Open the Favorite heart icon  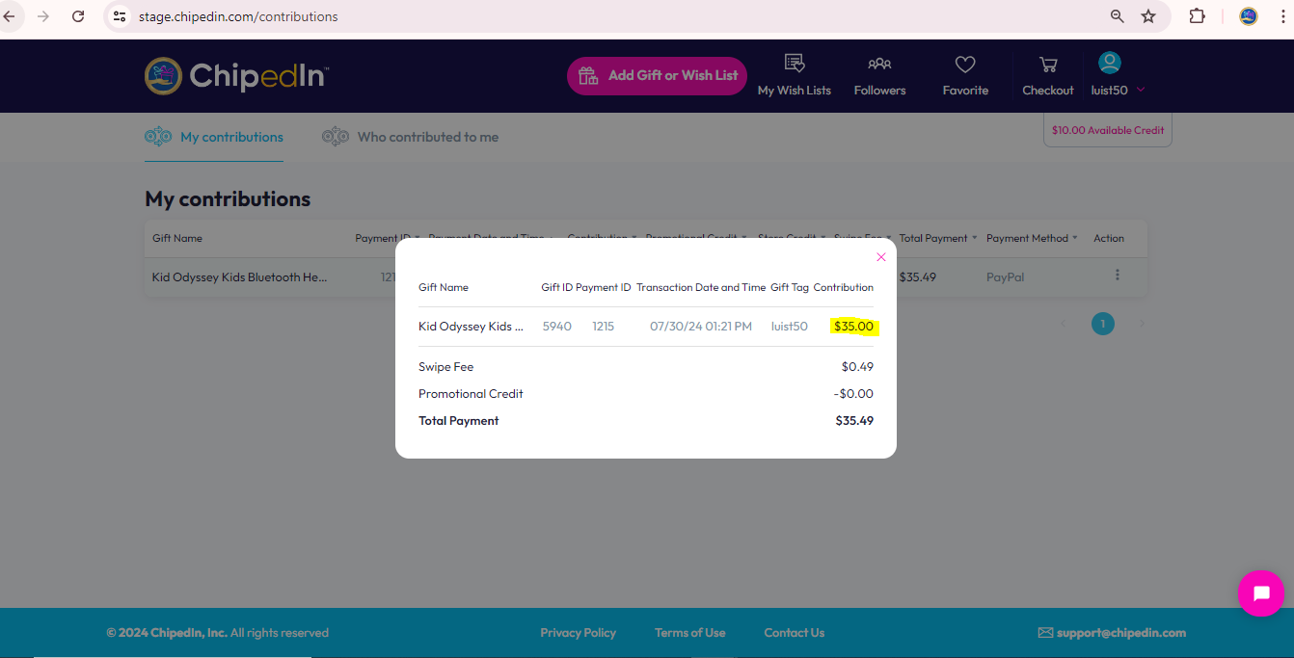[965, 65]
